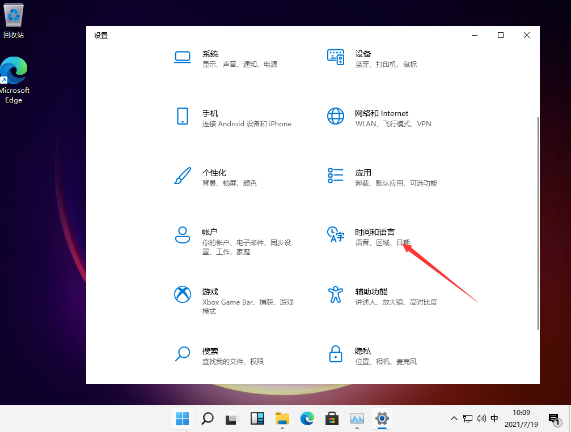
Task: Open the Windows Start button in taskbar
Action: 183,419
